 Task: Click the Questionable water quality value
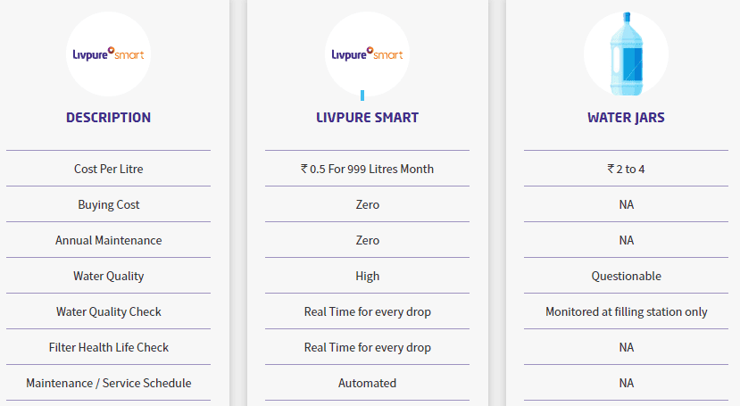[x=626, y=276]
